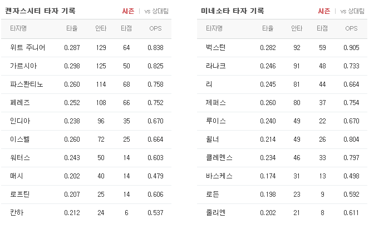
Task: Open player 위트 주니어 row
Action: coord(86,48)
